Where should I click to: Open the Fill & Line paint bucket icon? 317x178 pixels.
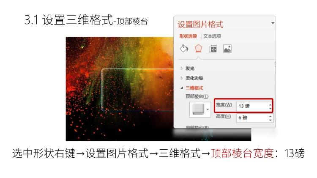184,49
